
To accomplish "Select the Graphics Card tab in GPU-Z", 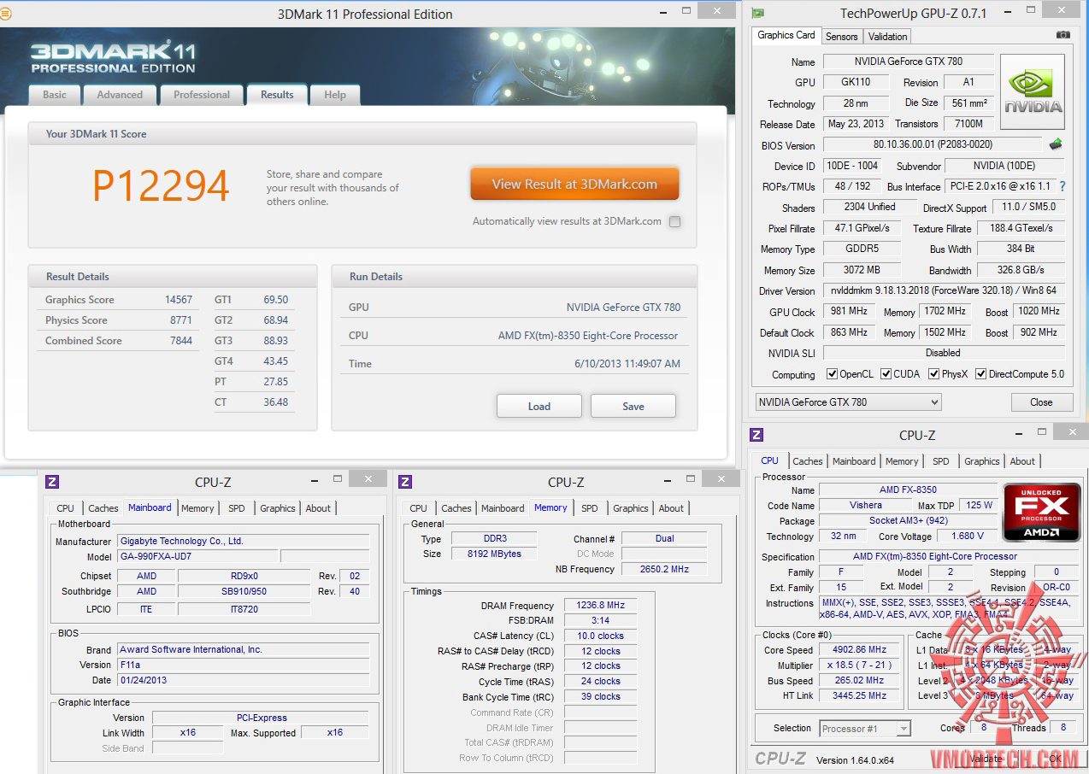I will pos(786,35).
